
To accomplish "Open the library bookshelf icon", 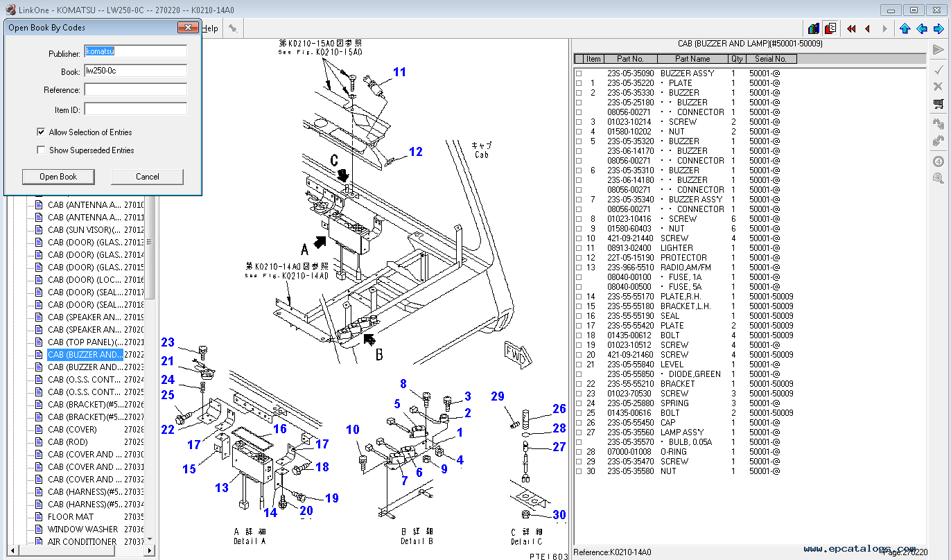I will click(x=814, y=28).
